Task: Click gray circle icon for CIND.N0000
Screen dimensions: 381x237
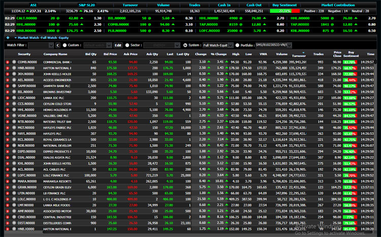Action: coord(14,217)
